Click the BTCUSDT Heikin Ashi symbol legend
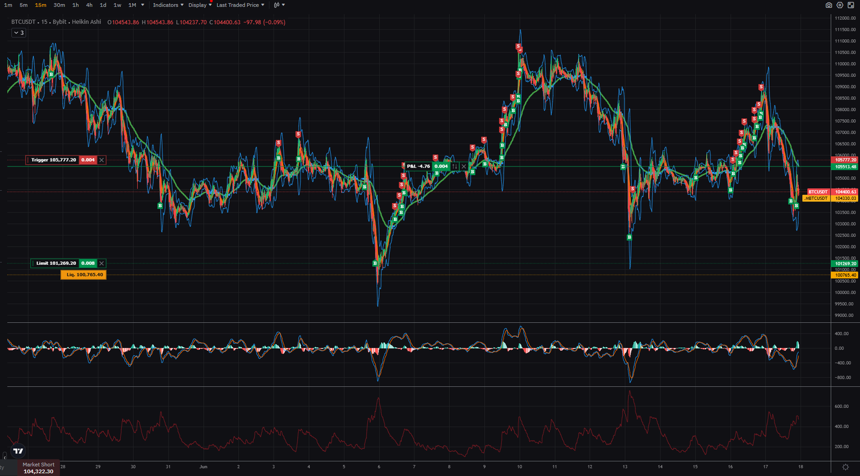Viewport: 860px width, 476px height. [56, 22]
